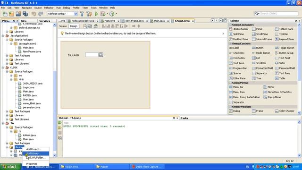Pick the Text Field palette component
302x170 pixels.
[x=283, y=58]
